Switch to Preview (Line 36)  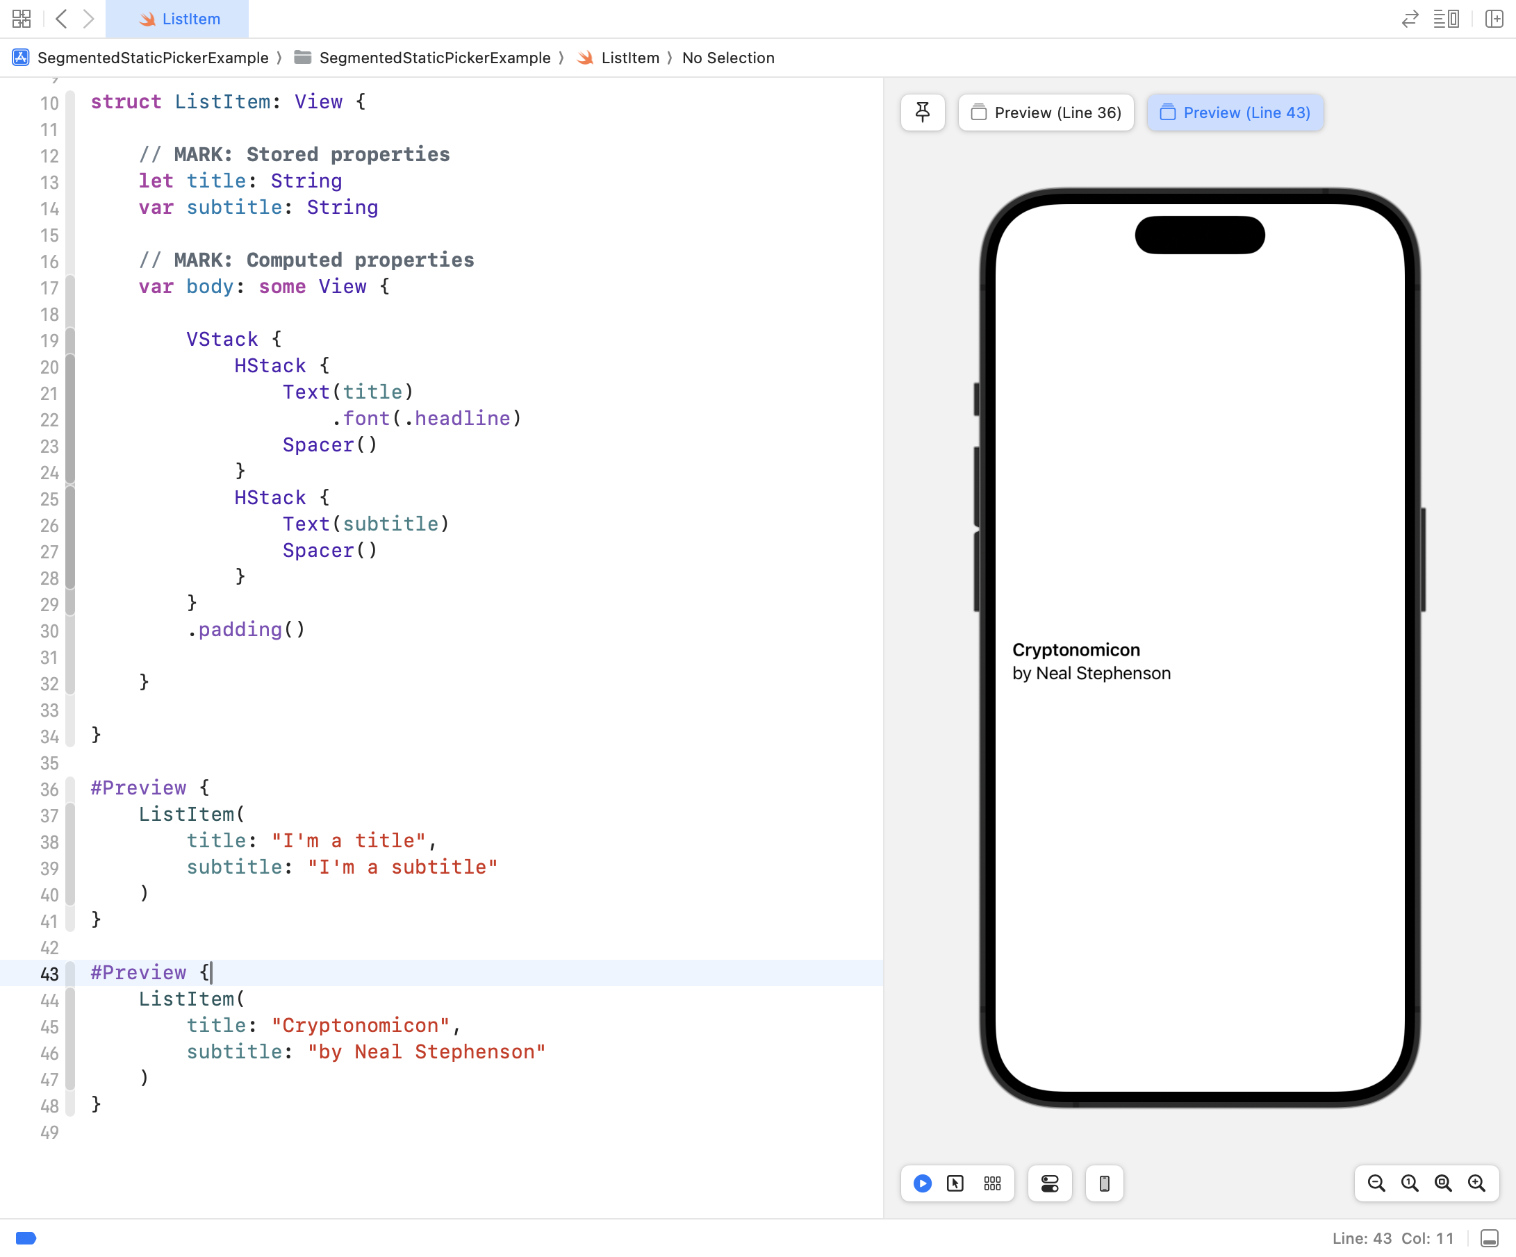point(1046,112)
